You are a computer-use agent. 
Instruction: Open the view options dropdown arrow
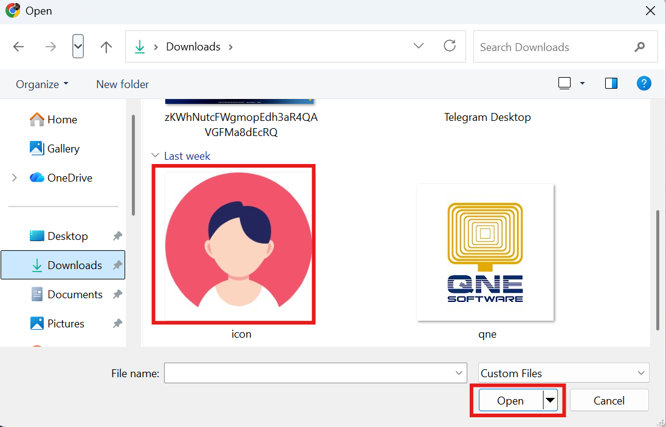[x=582, y=83]
